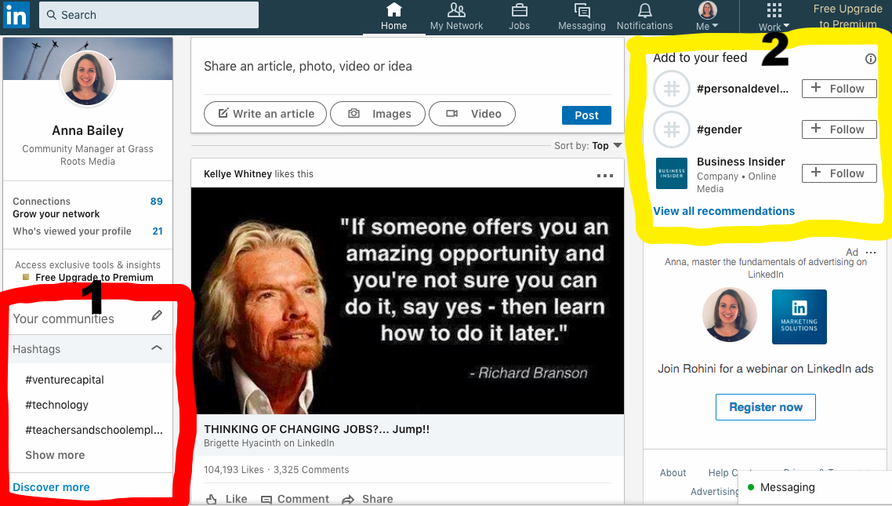Go to the Home tab
This screenshot has width=892, height=506.
[393, 17]
